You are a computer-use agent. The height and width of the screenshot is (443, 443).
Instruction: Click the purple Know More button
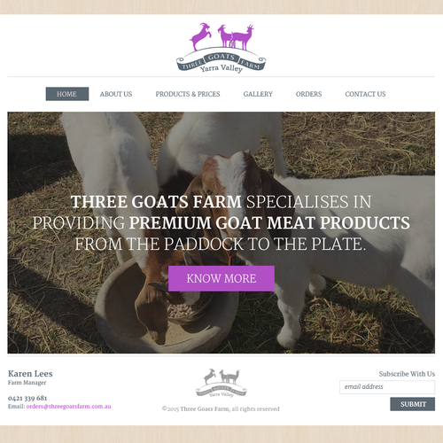point(221,278)
